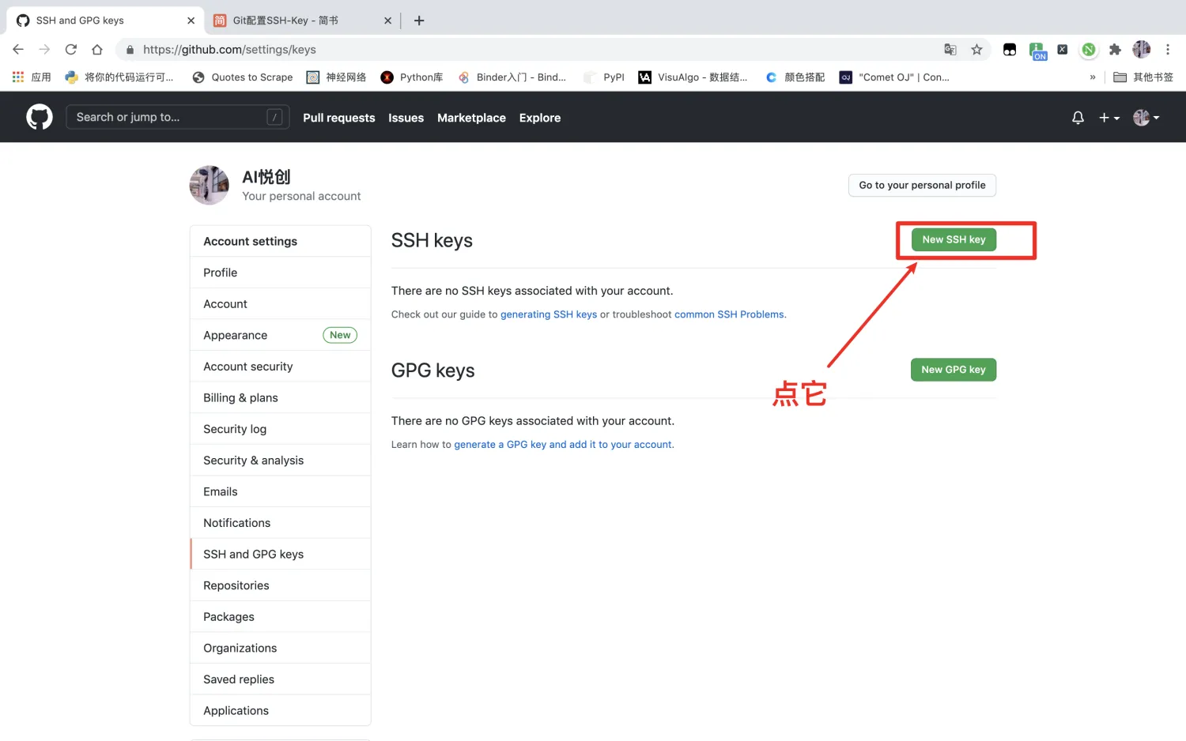Open the Quotes to Scrape bookmark

click(x=243, y=77)
